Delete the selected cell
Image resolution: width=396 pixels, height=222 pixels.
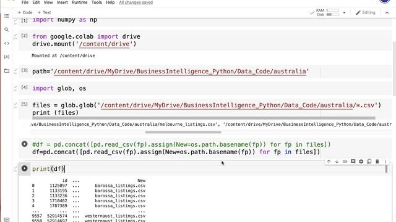377,162
